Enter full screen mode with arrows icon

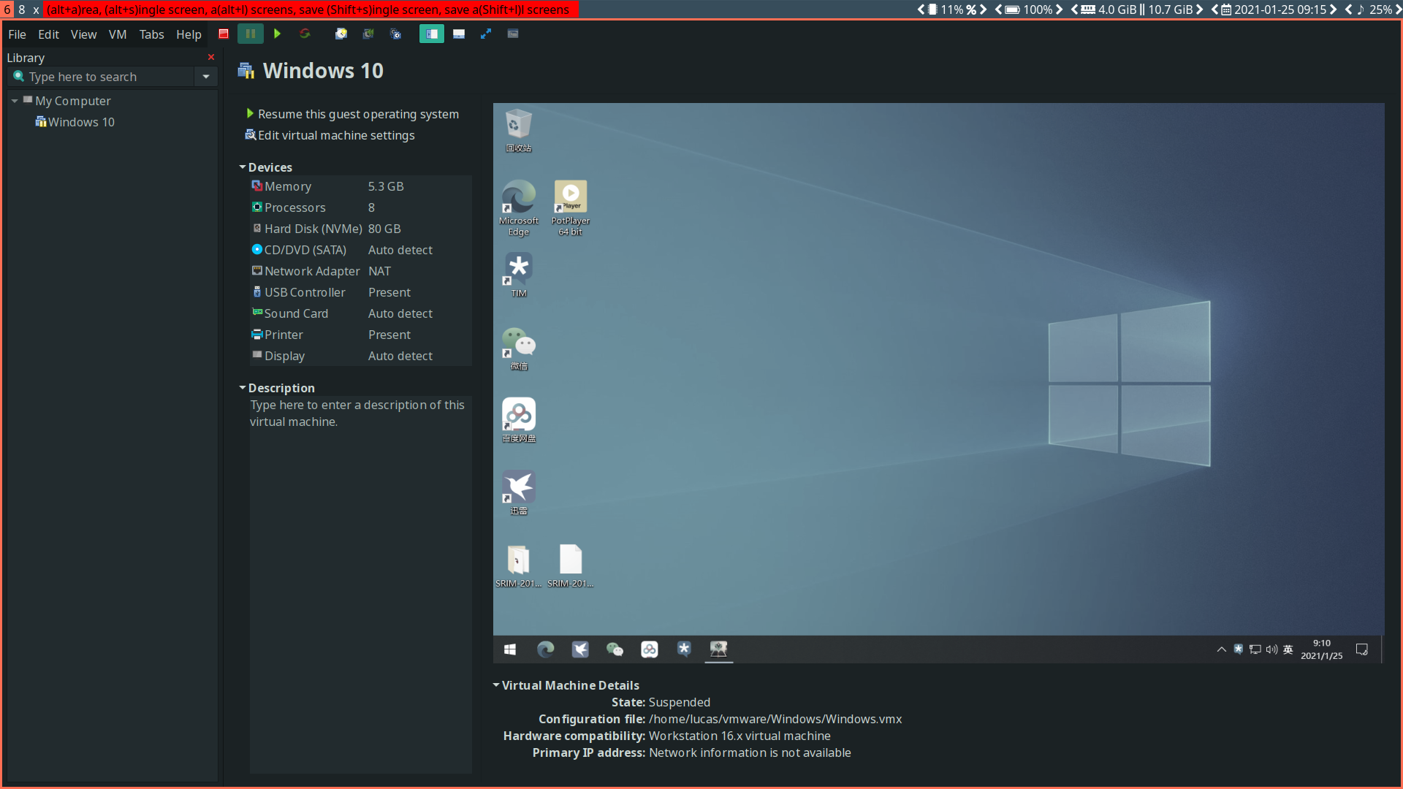[x=486, y=34]
